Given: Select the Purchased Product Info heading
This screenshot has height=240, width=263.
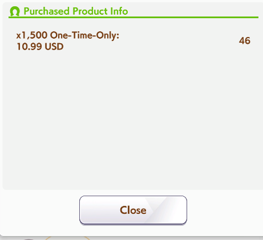Looking at the screenshot, I should [x=76, y=11].
